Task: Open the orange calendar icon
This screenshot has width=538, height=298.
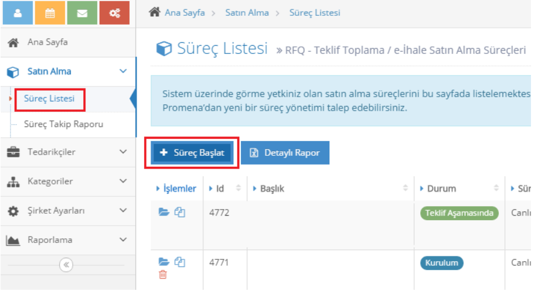Action: pos(50,13)
